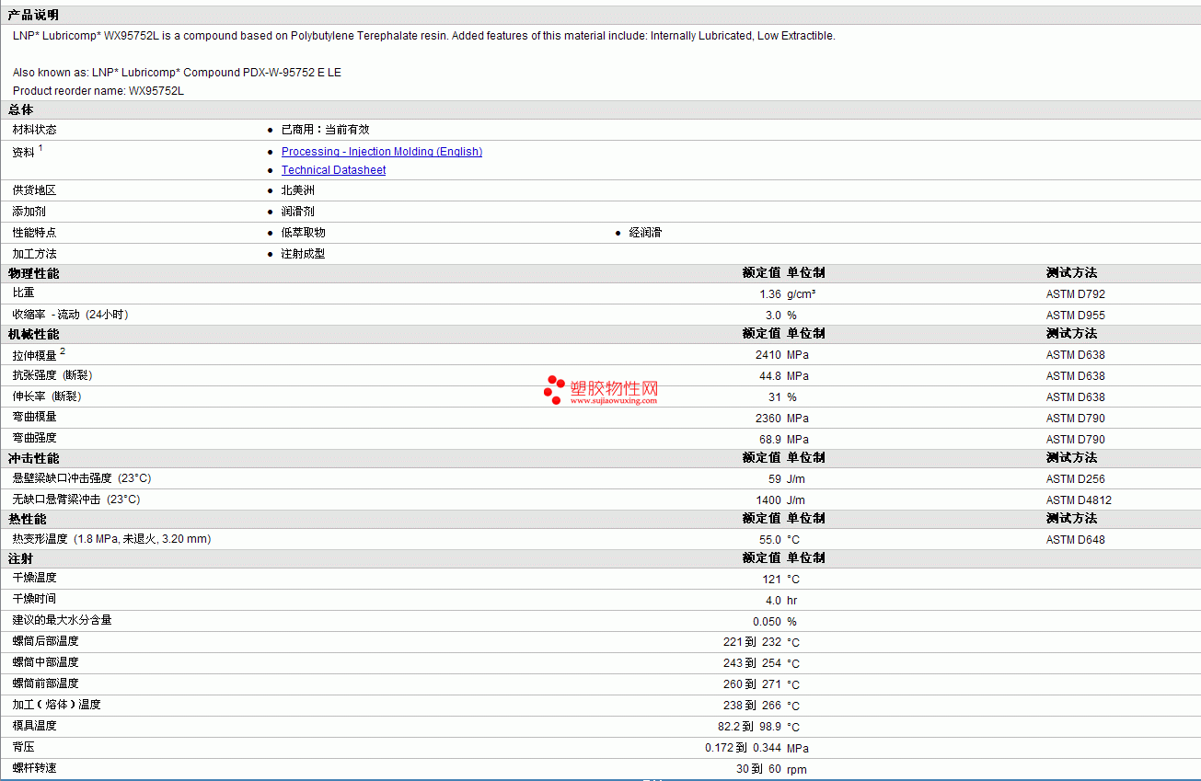Click the 螺筒前部温度 label
This screenshot has height=781, width=1201.
(45, 683)
